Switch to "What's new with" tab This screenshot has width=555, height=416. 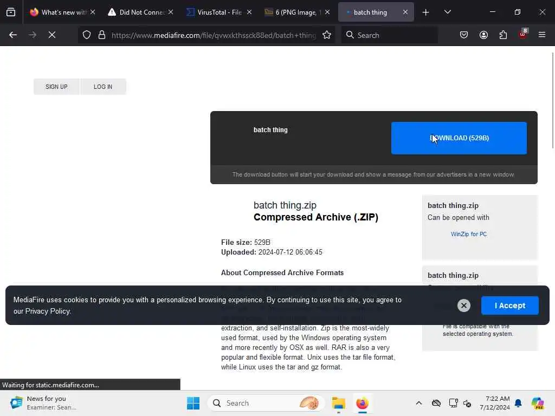point(62,12)
